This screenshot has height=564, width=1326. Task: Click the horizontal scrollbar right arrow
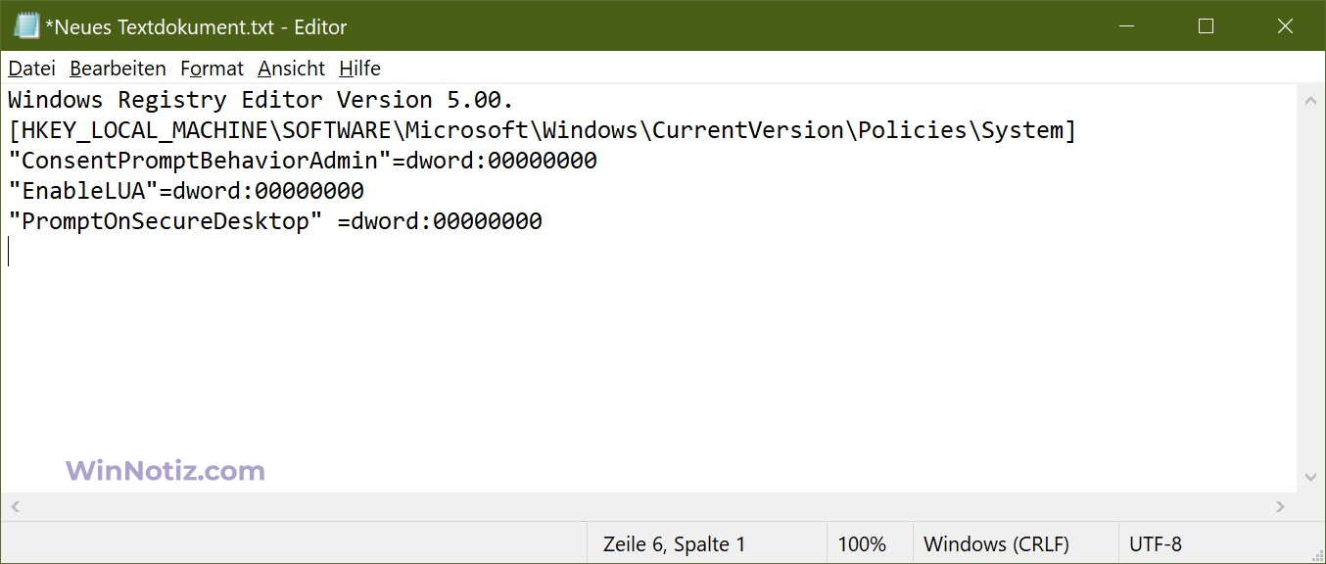click(1280, 506)
